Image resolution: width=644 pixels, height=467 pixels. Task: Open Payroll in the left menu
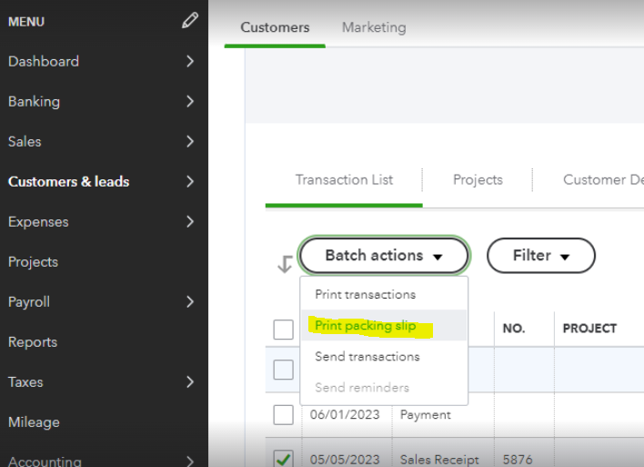pos(29,302)
